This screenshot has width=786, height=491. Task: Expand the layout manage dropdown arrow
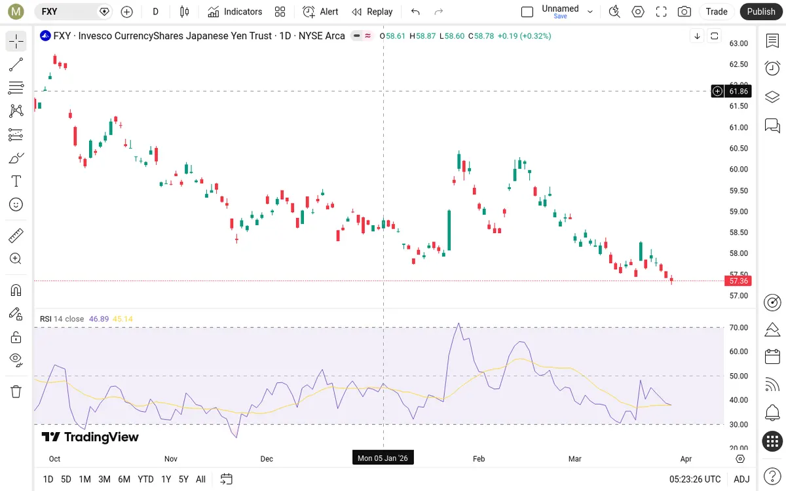pyautogui.click(x=590, y=11)
